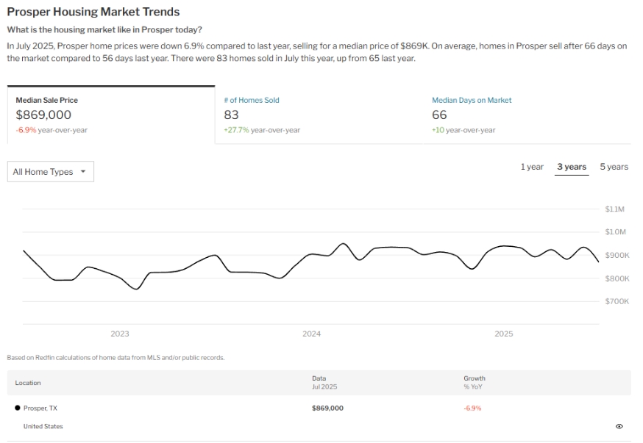Select the # of Homes Sold tab
Screen dimensions: 643x443
pyautogui.click(x=251, y=101)
